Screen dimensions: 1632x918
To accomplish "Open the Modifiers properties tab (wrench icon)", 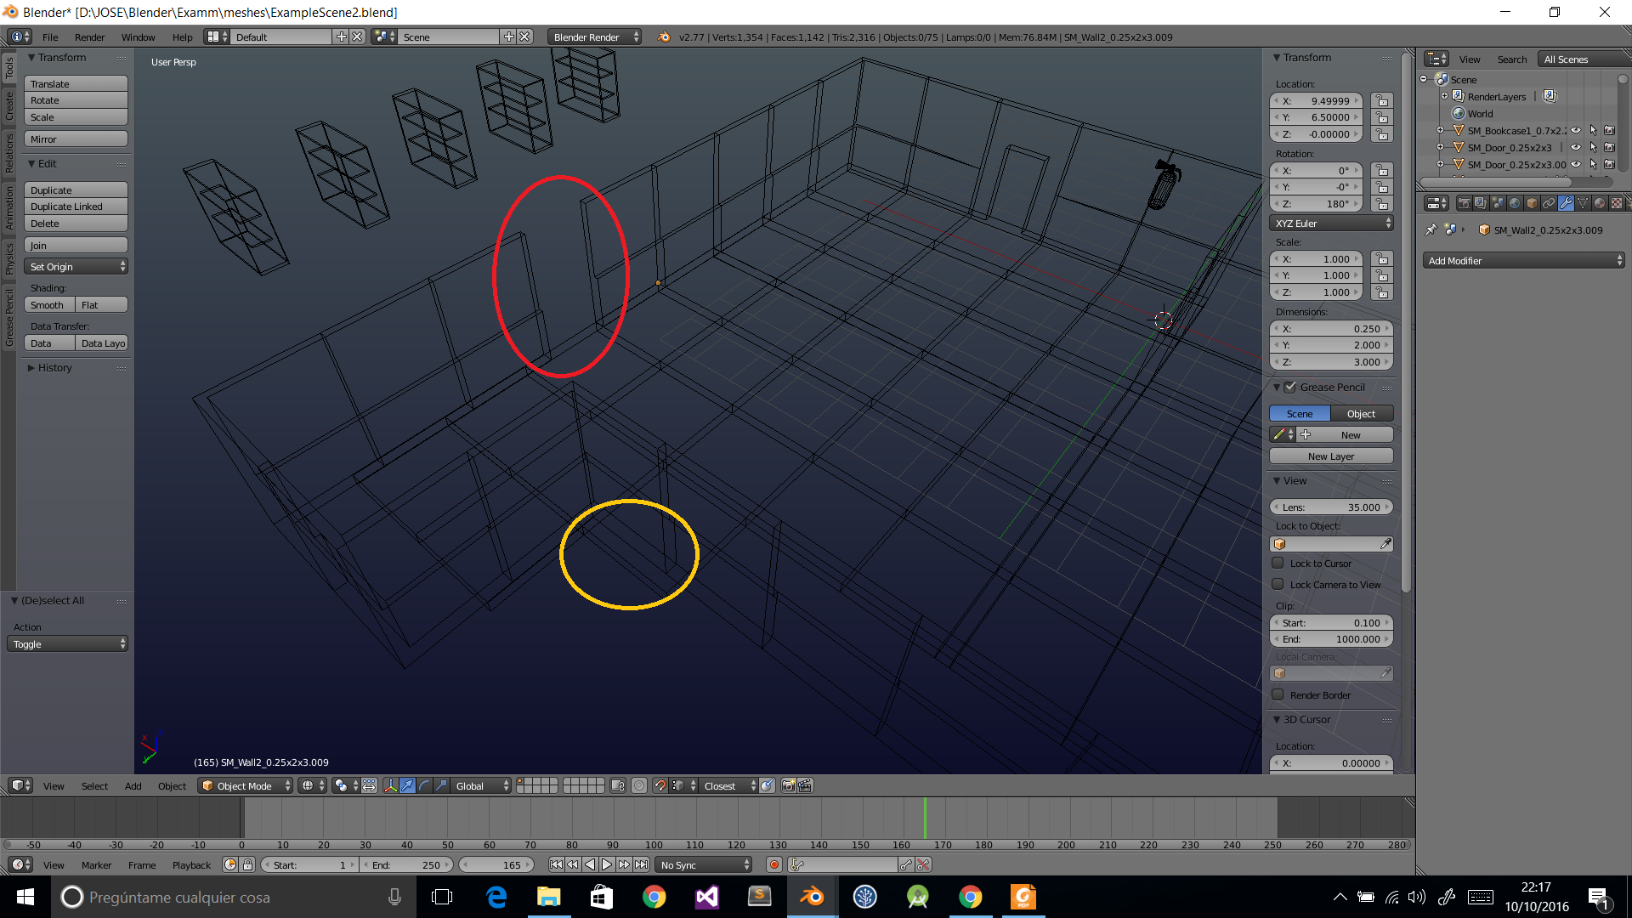I will click(x=1566, y=203).
